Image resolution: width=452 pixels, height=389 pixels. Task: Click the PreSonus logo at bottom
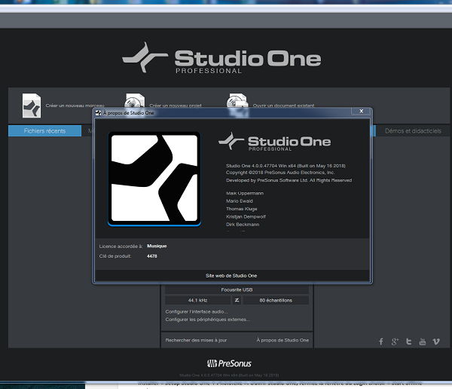point(229,363)
